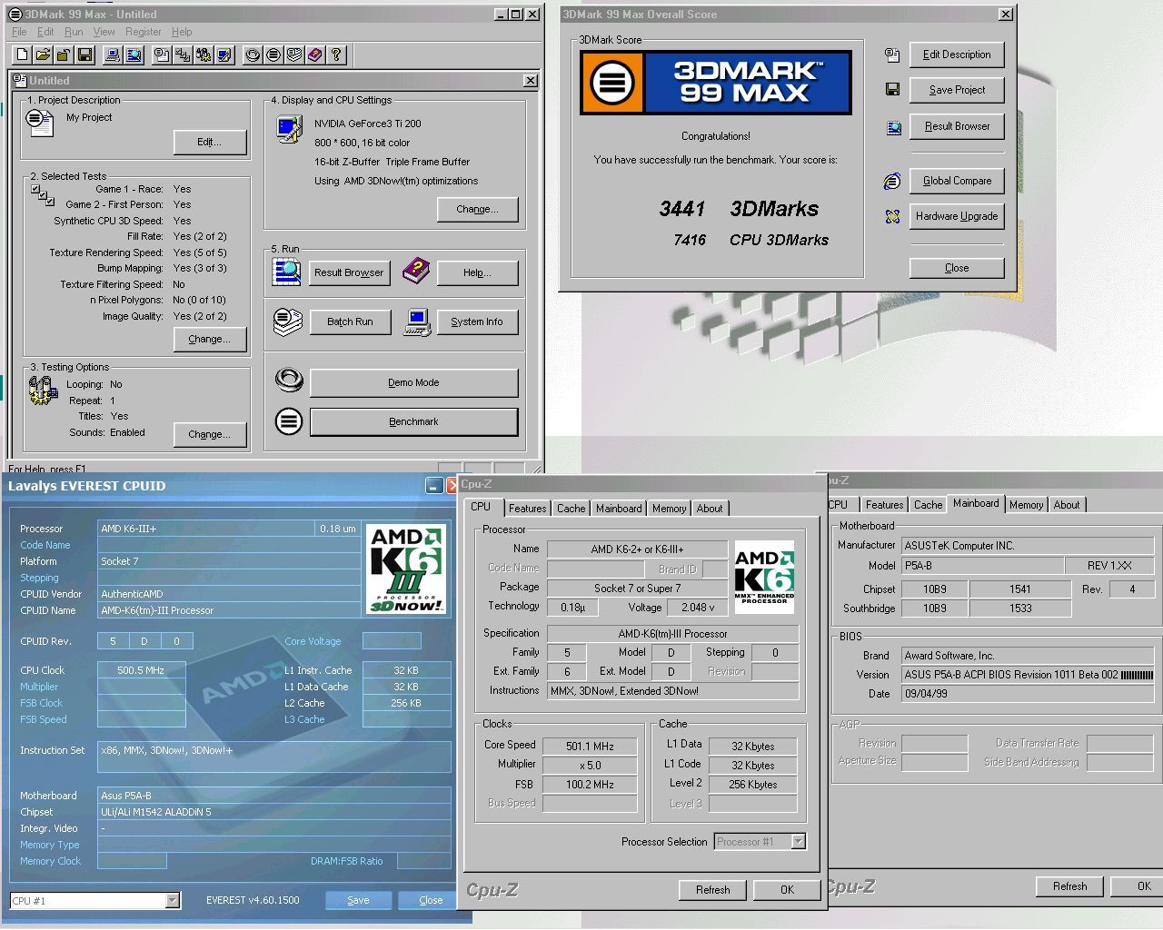The height and width of the screenshot is (930, 1163).
Task: Click the Close button in EVEREST CPUID
Action: pos(431,900)
